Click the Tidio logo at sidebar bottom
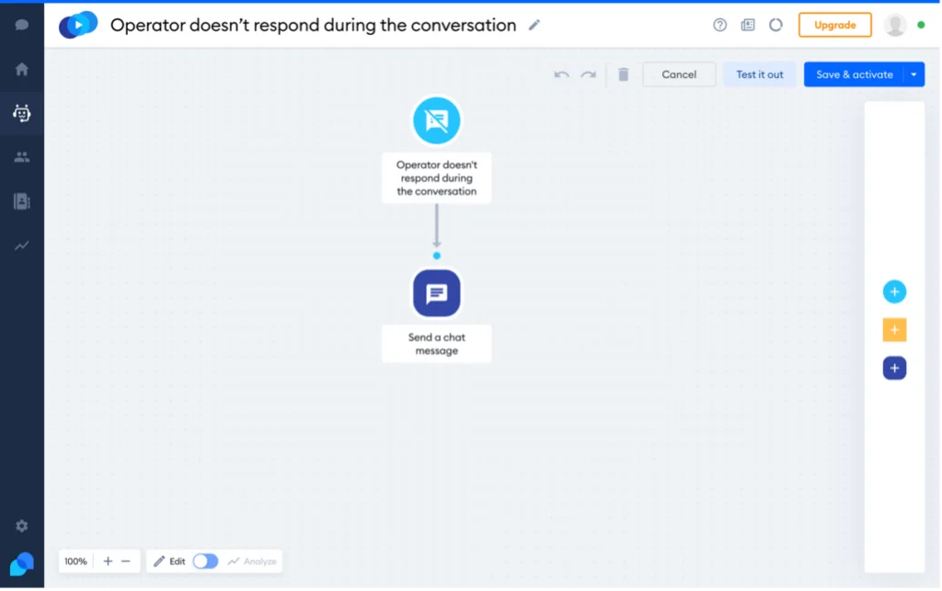The height and width of the screenshot is (591, 942). pyautogui.click(x=22, y=564)
